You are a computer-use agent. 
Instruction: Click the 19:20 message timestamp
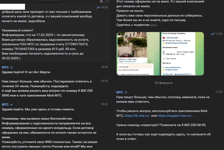click(x=104, y=104)
